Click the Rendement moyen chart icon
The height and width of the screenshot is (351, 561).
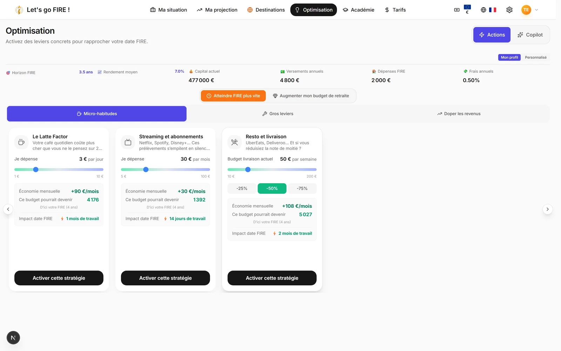tap(100, 72)
